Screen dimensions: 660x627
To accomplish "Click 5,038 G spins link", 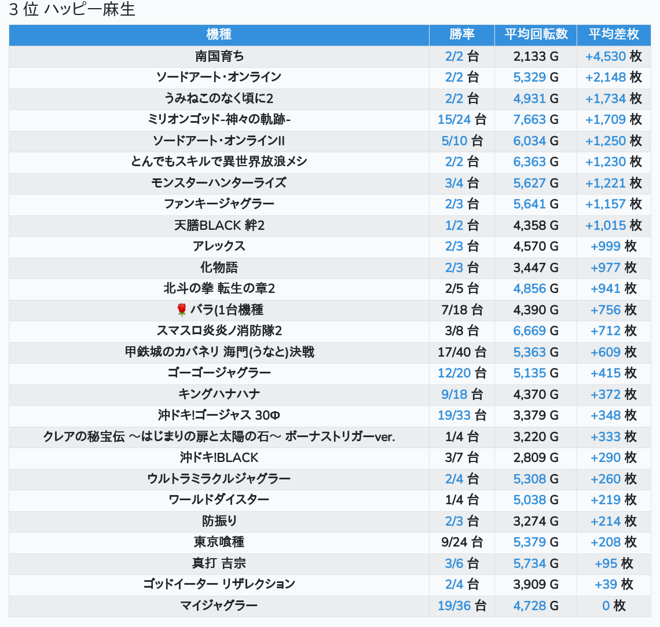I will point(530,500).
